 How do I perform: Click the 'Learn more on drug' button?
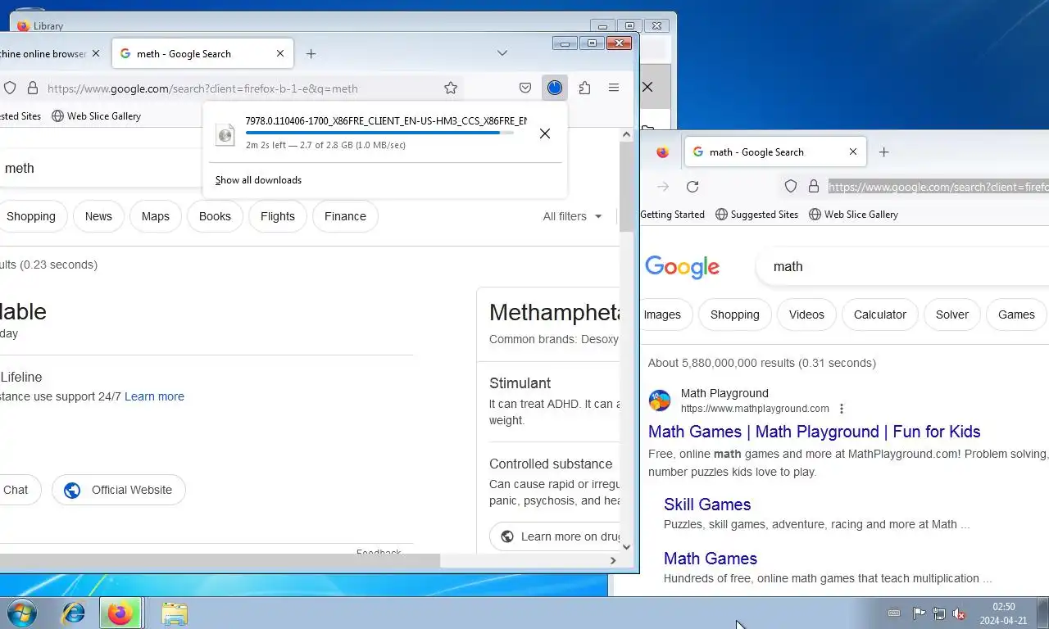tap(555, 536)
